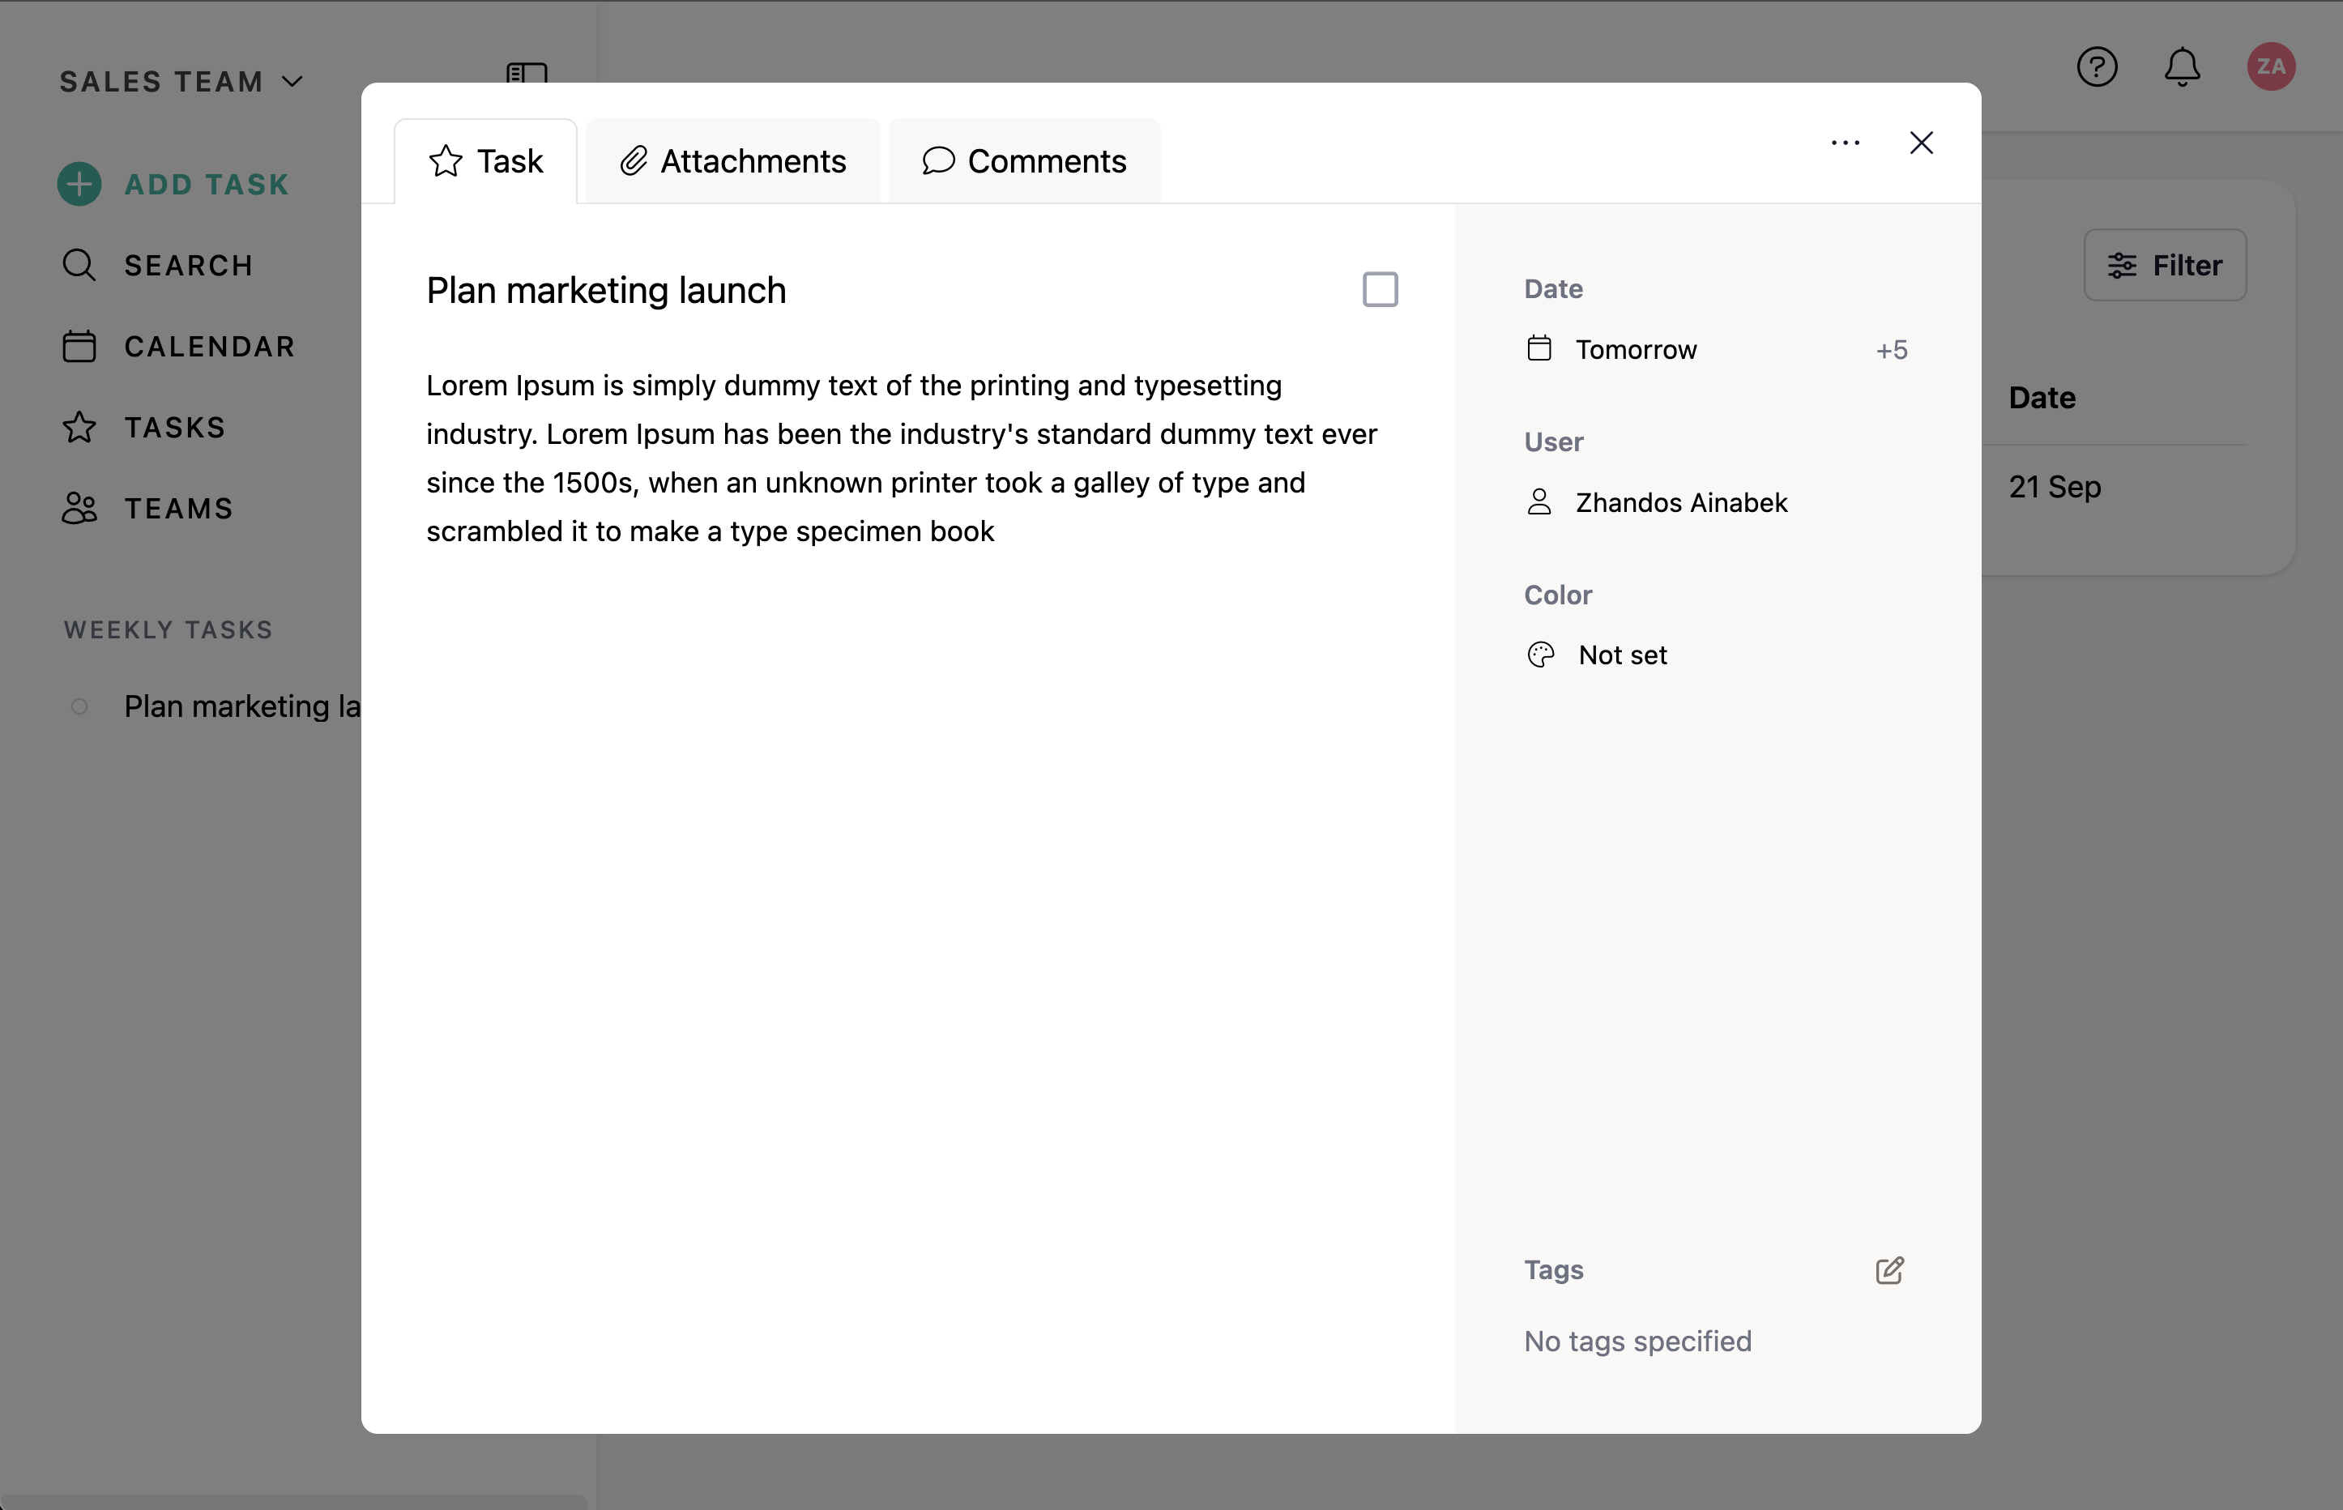Switch to the Attachments tab
Screen dimensions: 2343x1510
tap(732, 162)
